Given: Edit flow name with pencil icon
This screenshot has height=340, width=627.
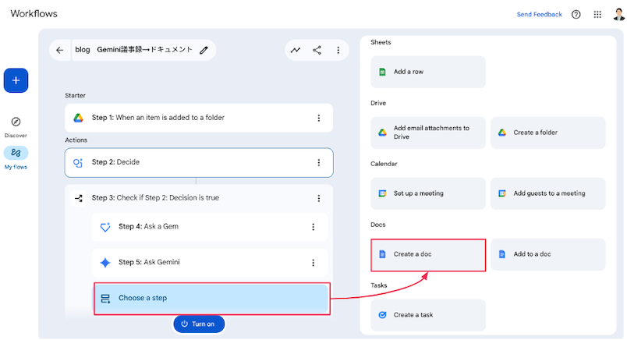Looking at the screenshot, I should [204, 50].
